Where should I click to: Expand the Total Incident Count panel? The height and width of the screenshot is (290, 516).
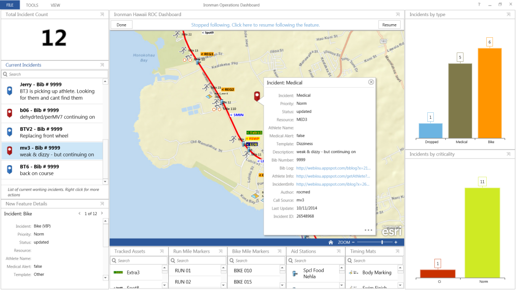point(102,15)
